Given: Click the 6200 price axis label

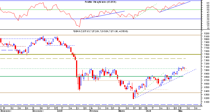Looking at the screenshot, I should click(207, 98).
